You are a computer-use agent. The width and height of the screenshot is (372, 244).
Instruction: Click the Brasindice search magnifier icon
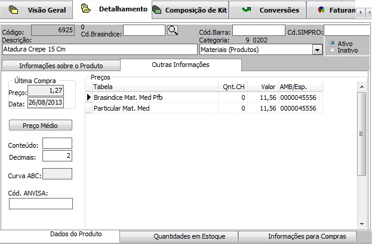[173, 30]
